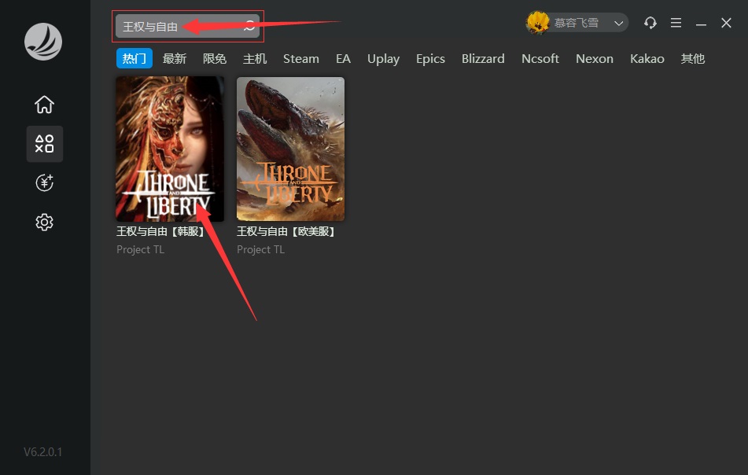Open the Blizzard tab
The width and height of the screenshot is (748, 475).
pyautogui.click(x=483, y=59)
